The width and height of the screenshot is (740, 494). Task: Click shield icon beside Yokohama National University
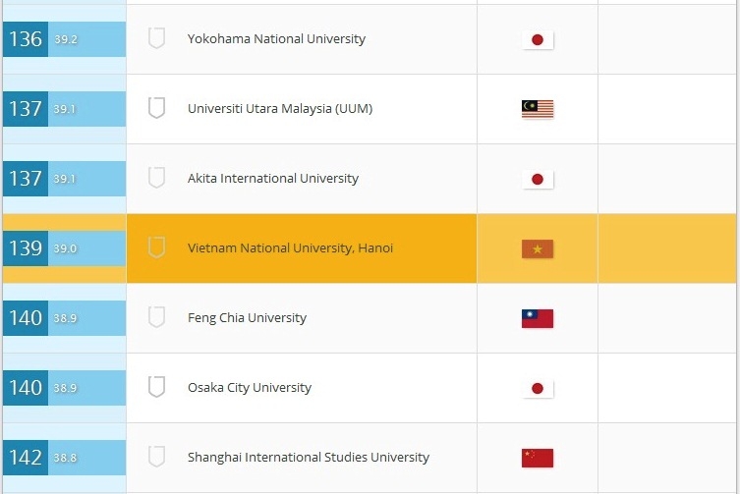tap(156, 38)
